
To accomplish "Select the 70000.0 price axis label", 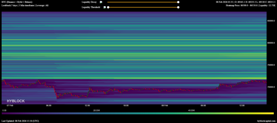I will 271,87.
